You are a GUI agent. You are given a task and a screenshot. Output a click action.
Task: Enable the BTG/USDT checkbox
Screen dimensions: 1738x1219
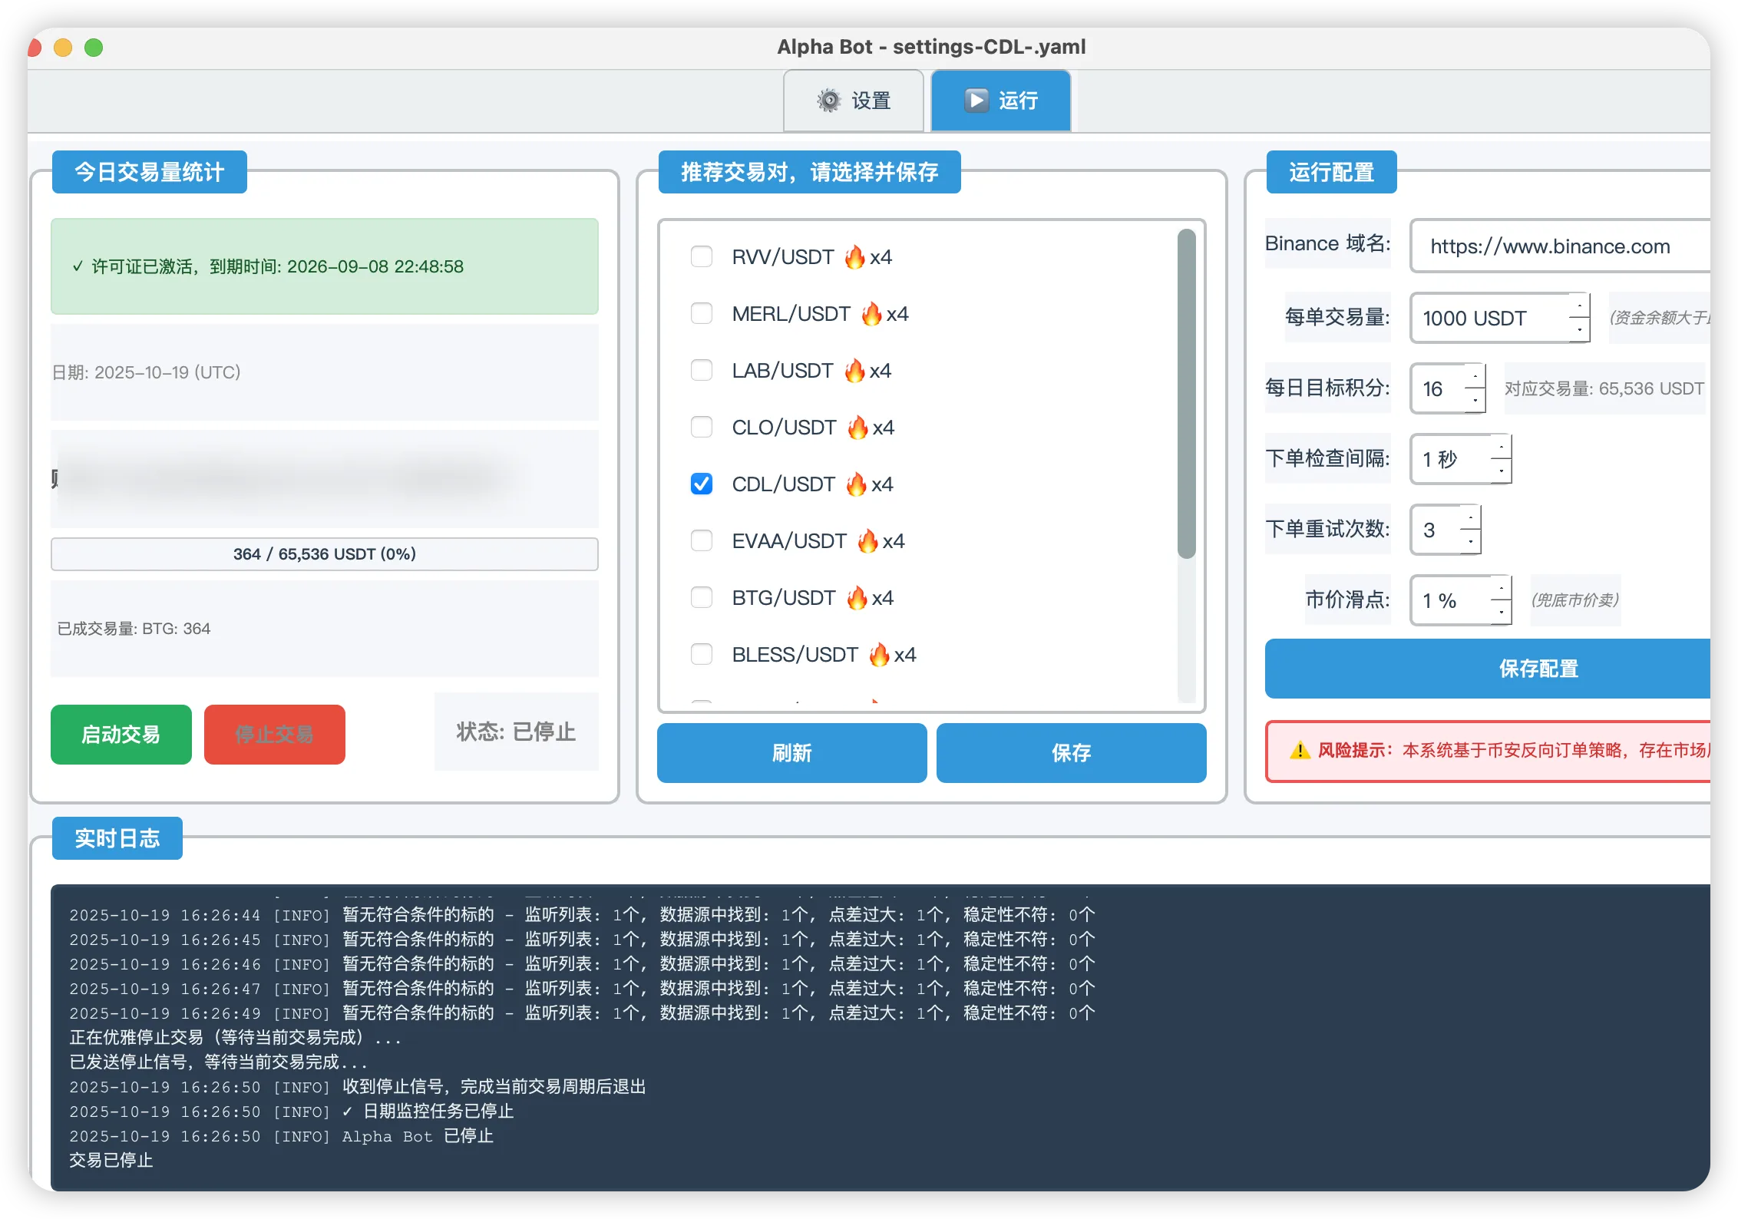point(702,598)
